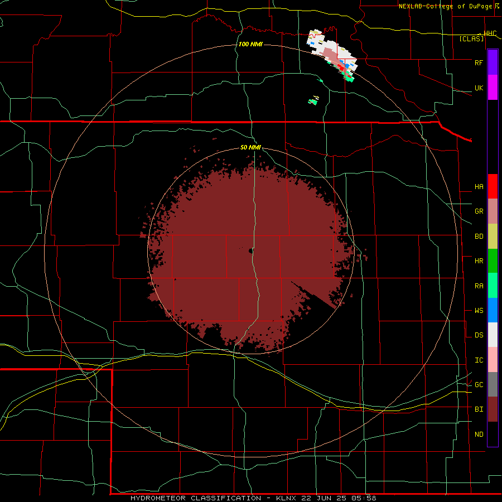This screenshot has width=502, height=502.
Task: Click the [CLAS] legend title
Action: click(471, 38)
